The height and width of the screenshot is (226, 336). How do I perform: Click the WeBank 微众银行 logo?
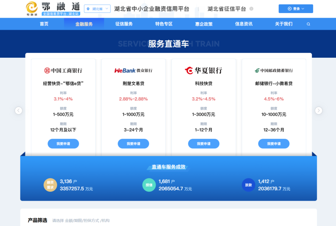coord(133,70)
